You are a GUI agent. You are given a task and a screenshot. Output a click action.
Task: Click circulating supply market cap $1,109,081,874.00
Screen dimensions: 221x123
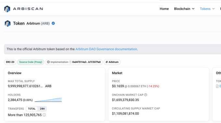click(x=125, y=114)
